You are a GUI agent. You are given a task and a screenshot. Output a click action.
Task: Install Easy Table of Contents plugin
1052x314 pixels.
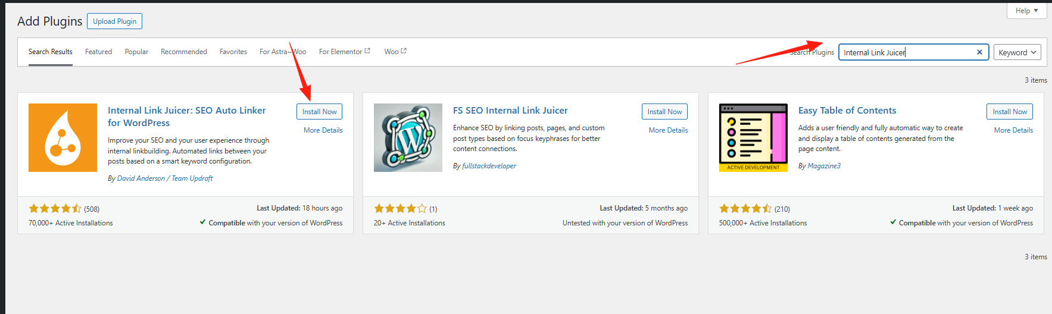[1010, 112]
